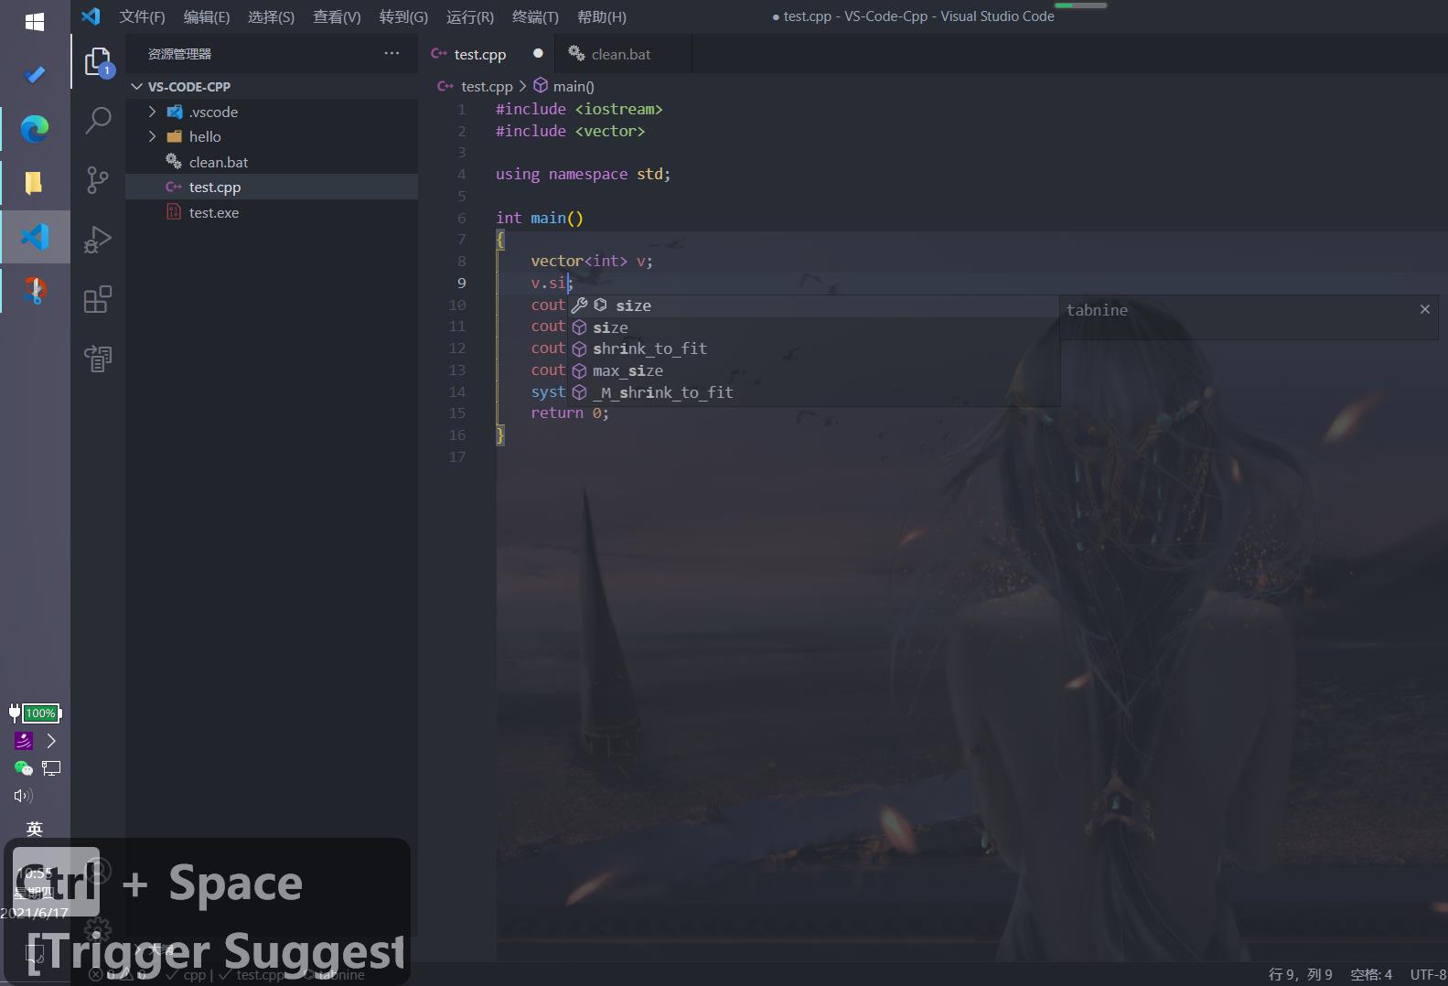
Task: Click the 行 9, 列 9 cursor position status
Action: (1300, 974)
